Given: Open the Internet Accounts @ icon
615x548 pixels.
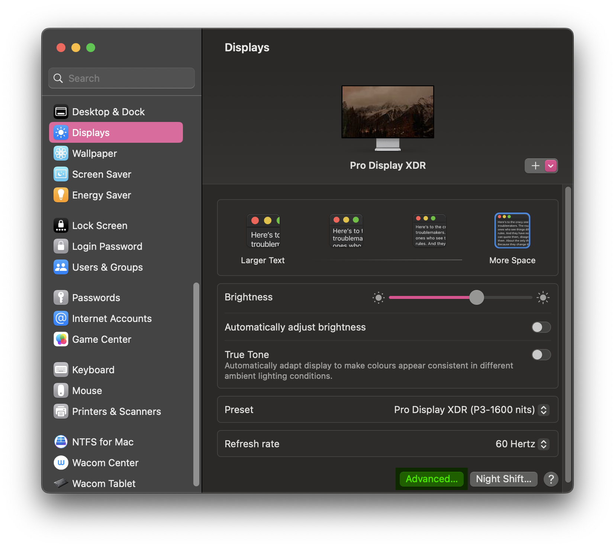Looking at the screenshot, I should coord(61,318).
